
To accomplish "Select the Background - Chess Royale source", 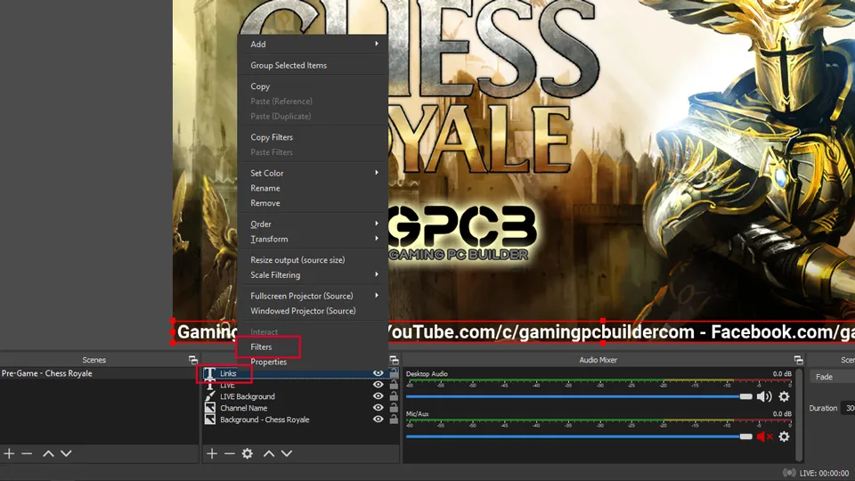I will click(300, 420).
